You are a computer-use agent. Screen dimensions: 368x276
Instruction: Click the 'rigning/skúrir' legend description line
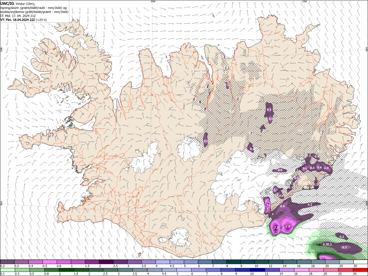pos(33,8)
